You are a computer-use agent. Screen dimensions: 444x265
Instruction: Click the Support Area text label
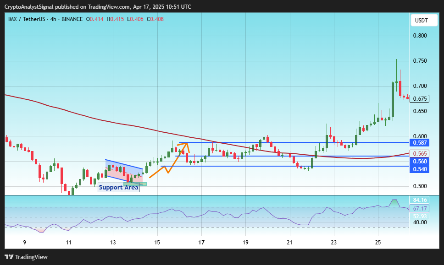pos(119,188)
